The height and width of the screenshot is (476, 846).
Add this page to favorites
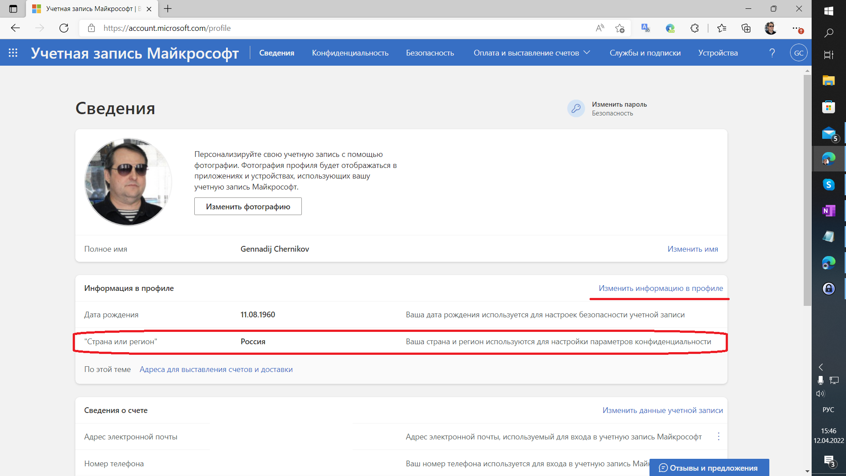pos(620,28)
